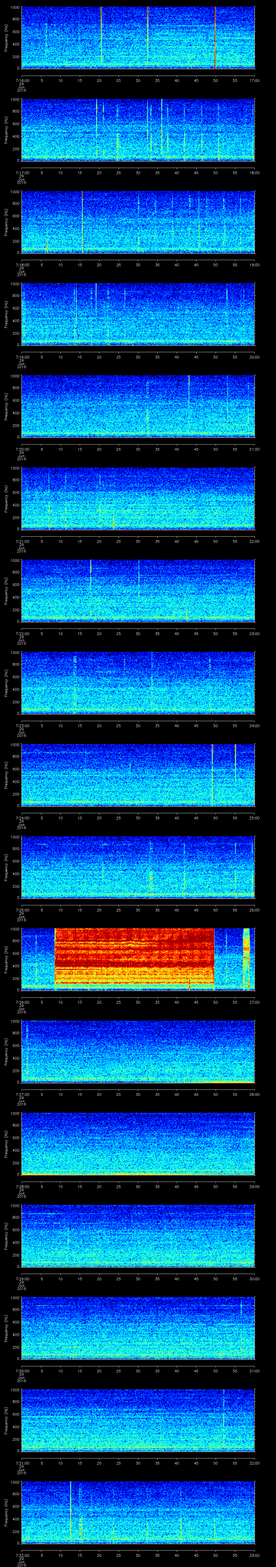This screenshot has width=276, height=1567.
Task: Open the spectrogram panel starting at 7:30:00
Action: (x=138, y=1328)
